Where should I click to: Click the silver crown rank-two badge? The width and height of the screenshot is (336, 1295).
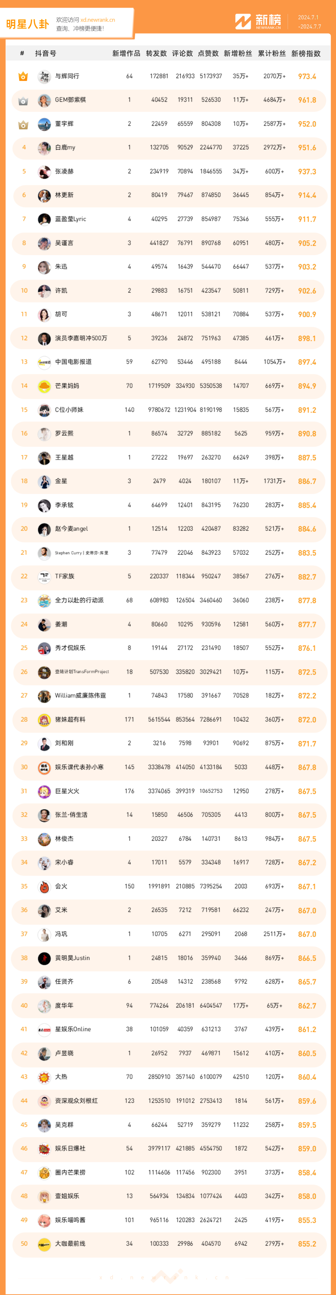pos(23,101)
